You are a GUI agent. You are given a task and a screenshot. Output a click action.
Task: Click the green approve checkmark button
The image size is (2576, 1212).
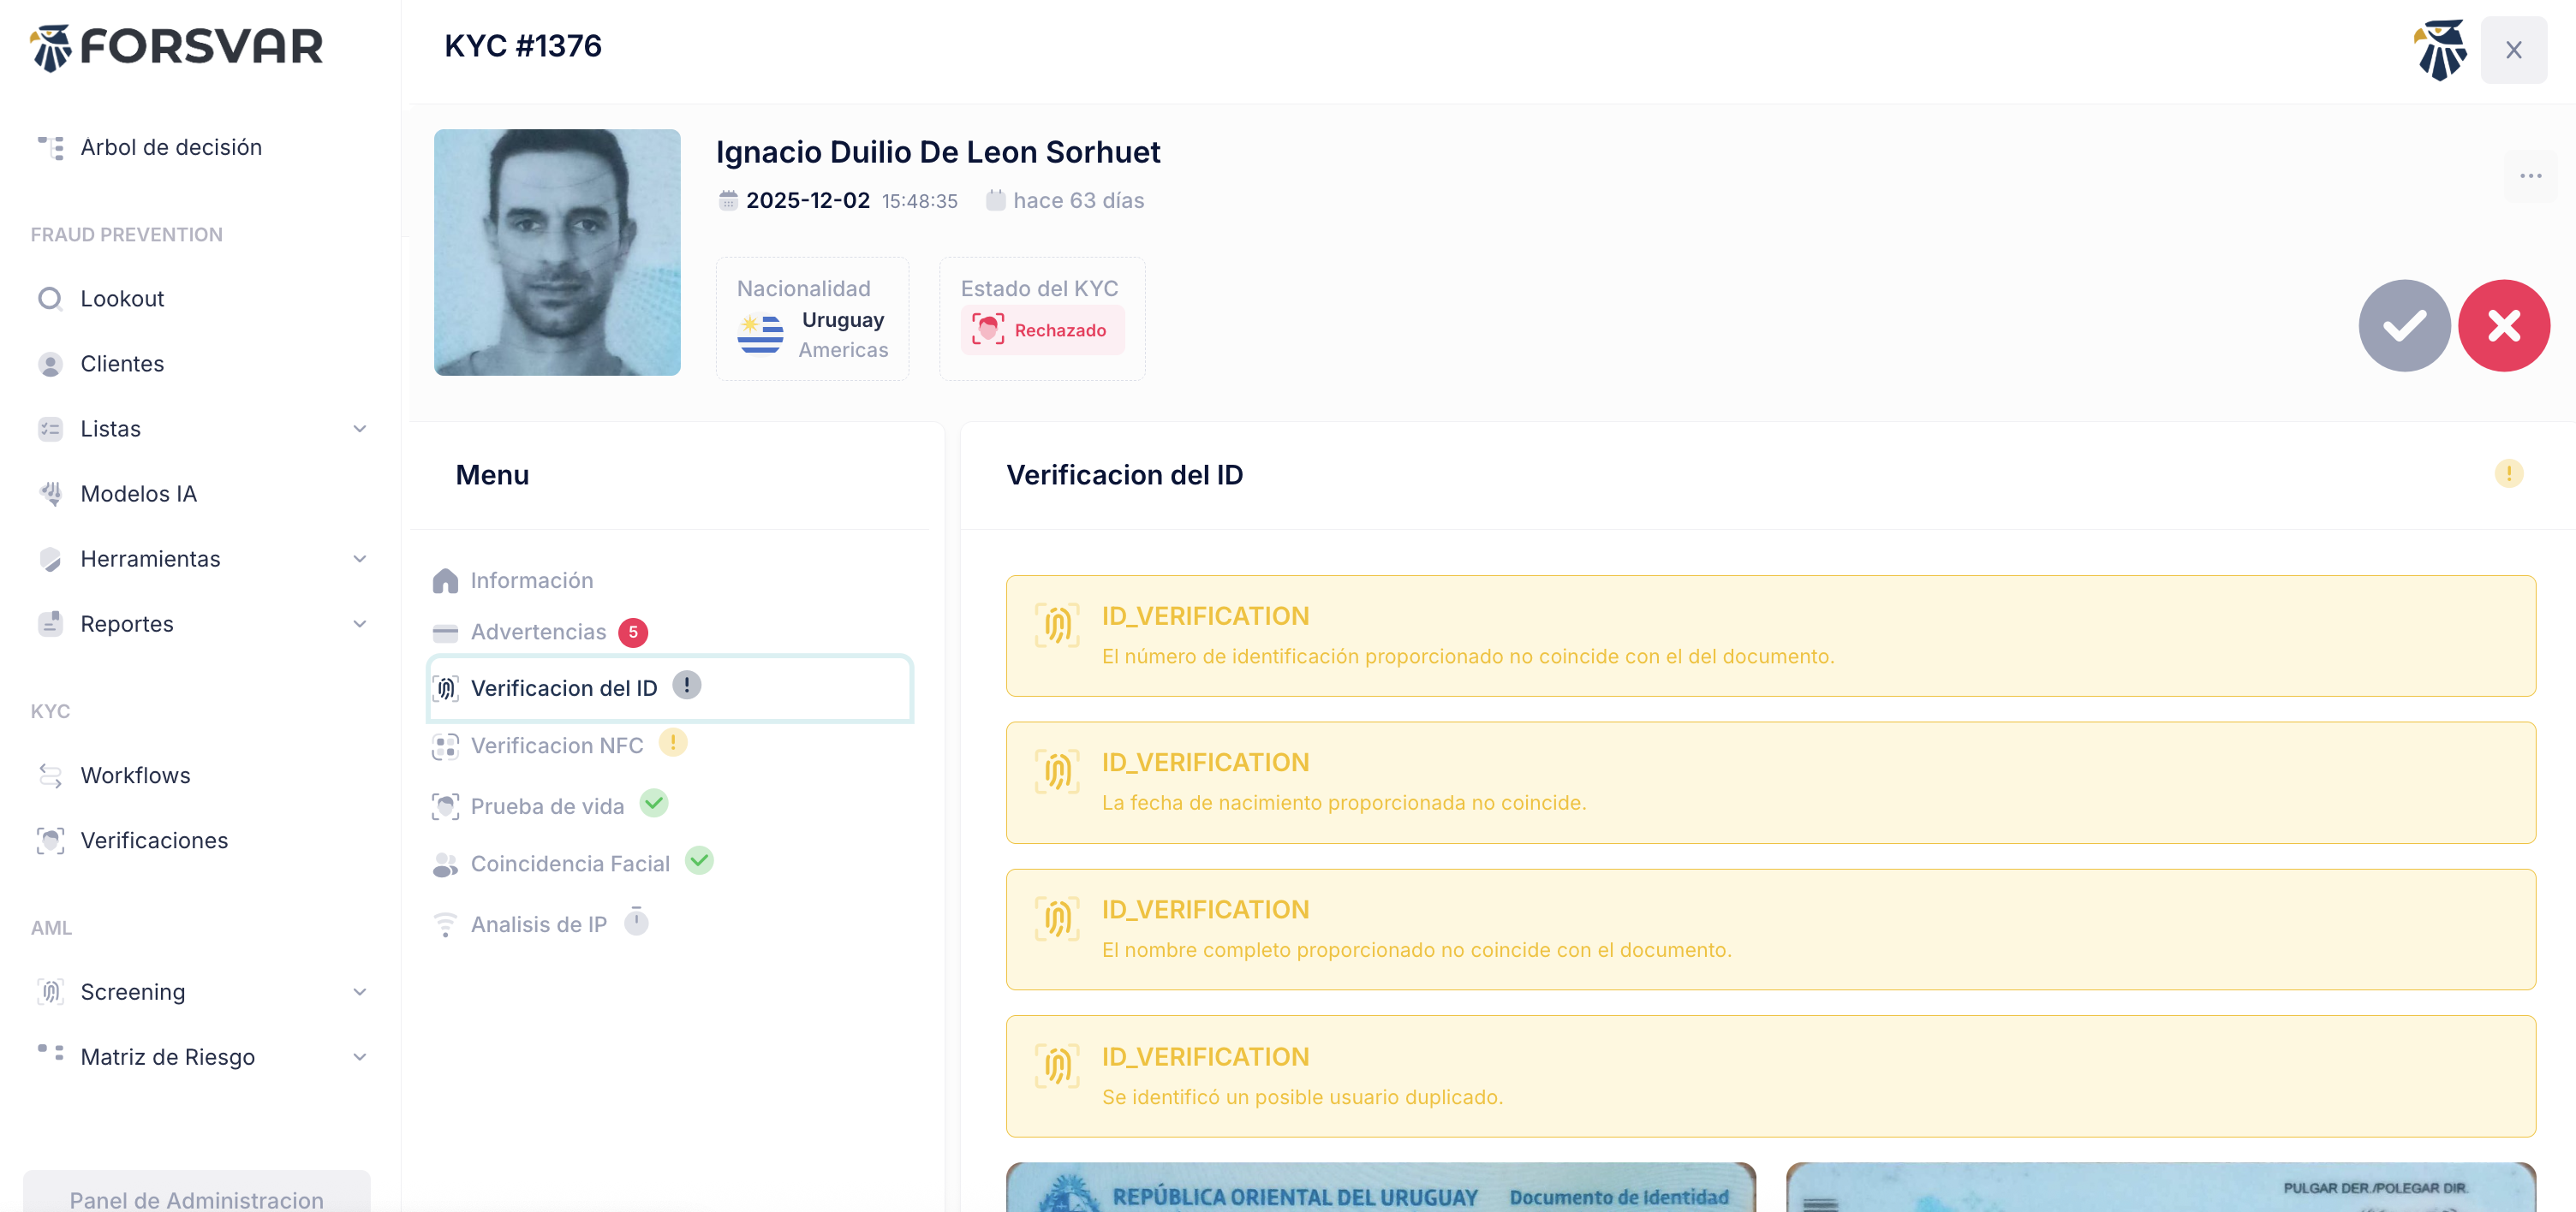2403,326
